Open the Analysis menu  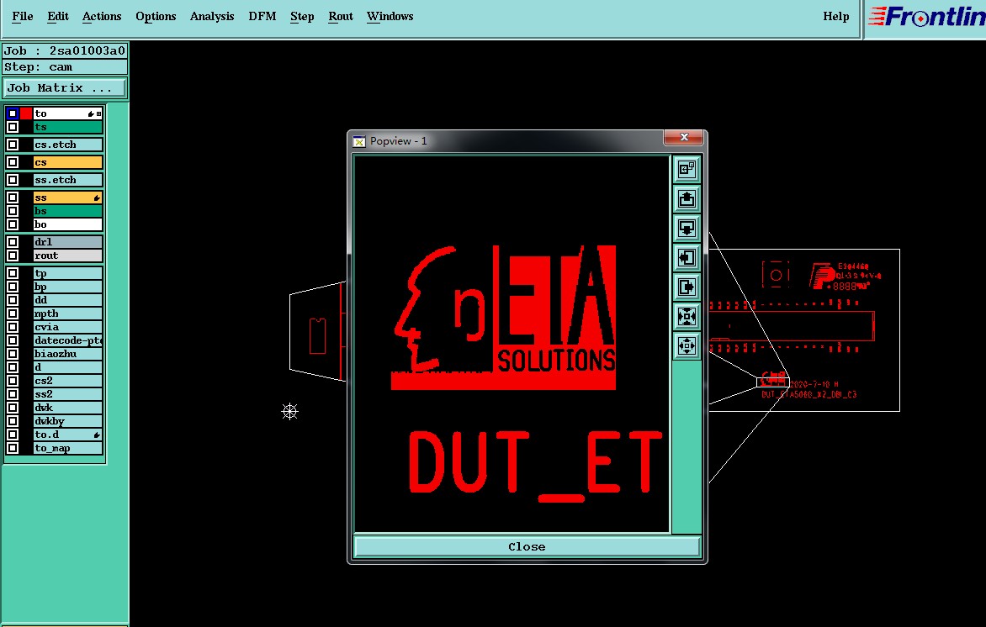[212, 16]
